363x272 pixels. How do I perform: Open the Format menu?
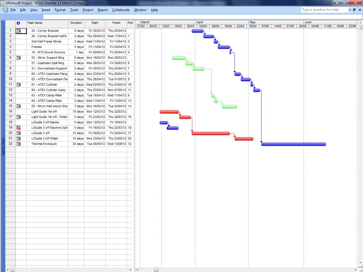click(x=60, y=10)
